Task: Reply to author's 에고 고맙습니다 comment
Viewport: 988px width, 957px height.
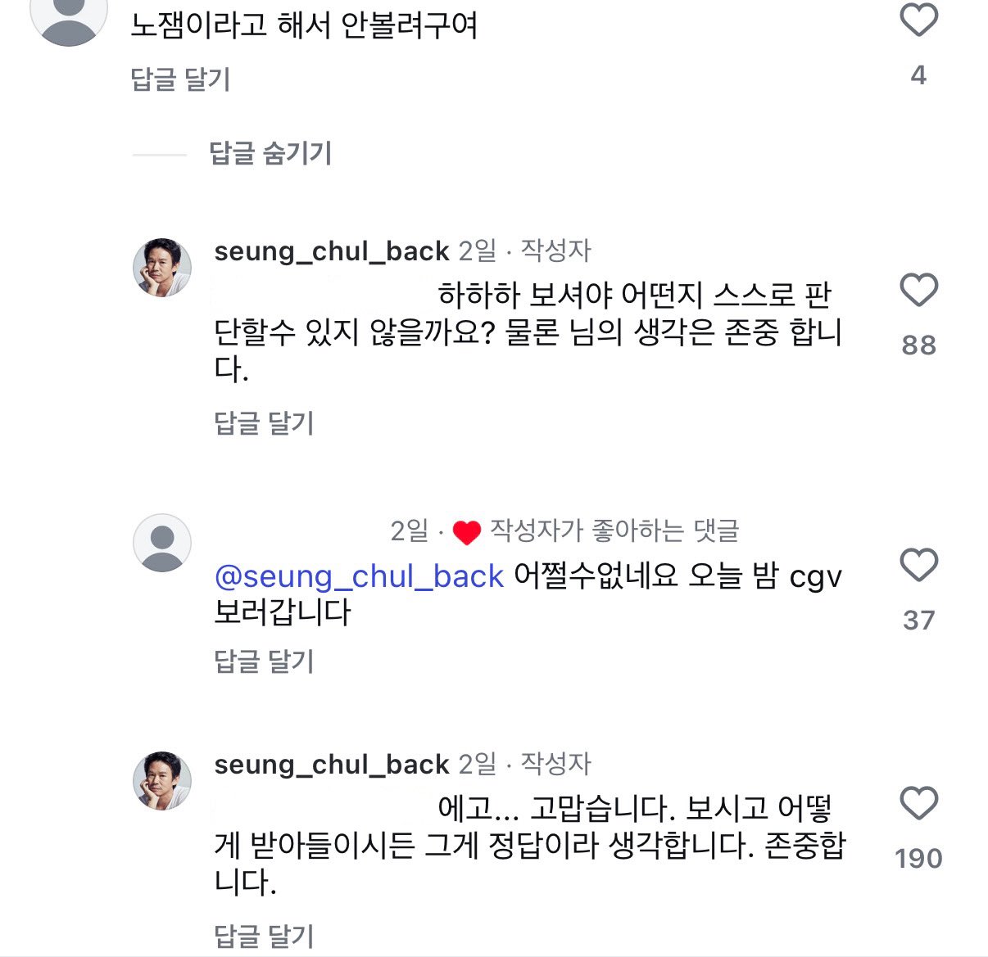Action: click(264, 936)
